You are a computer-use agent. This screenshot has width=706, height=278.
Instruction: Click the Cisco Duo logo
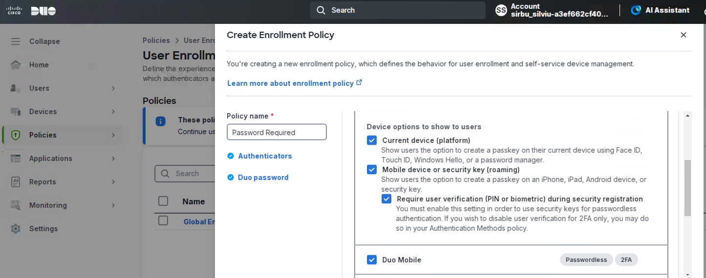click(x=31, y=11)
